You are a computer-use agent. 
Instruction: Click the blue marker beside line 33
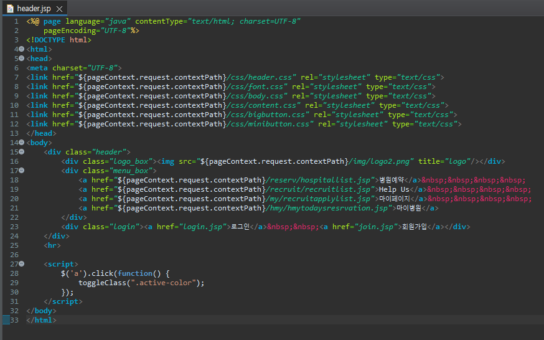click(x=6, y=320)
